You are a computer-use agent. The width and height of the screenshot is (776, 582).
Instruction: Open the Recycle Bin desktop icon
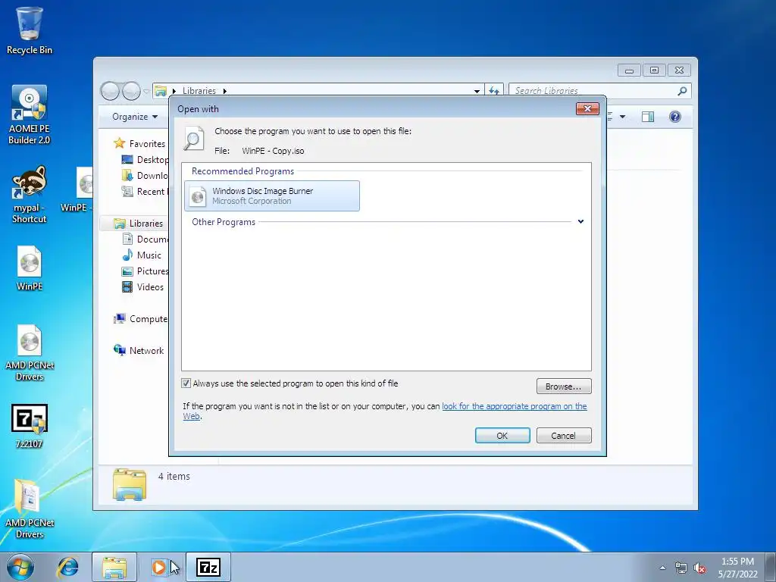30,30
